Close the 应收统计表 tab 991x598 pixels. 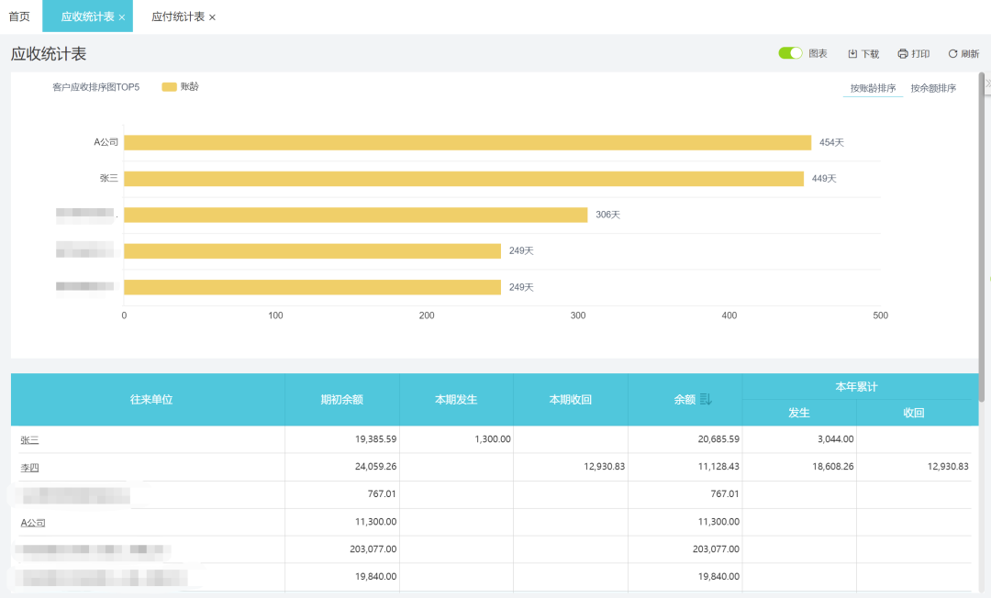[122, 18]
